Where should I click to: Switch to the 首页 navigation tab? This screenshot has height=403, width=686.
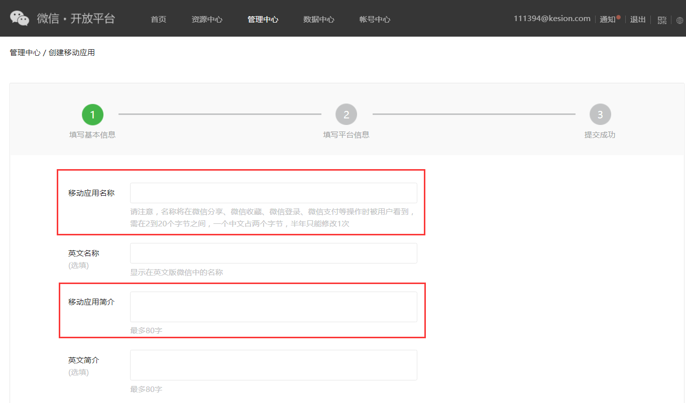158,19
